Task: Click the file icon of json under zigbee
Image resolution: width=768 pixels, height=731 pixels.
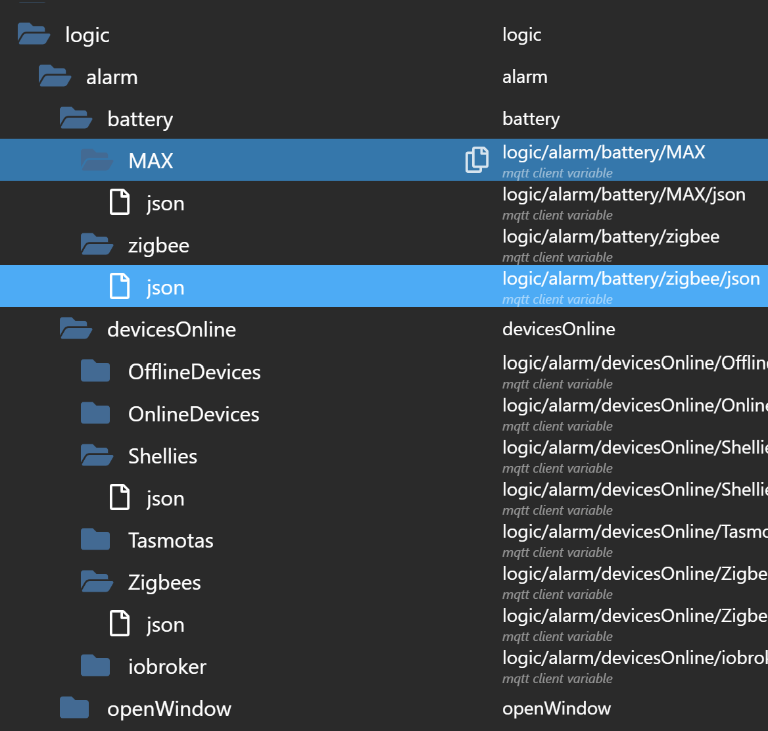Action: [119, 287]
